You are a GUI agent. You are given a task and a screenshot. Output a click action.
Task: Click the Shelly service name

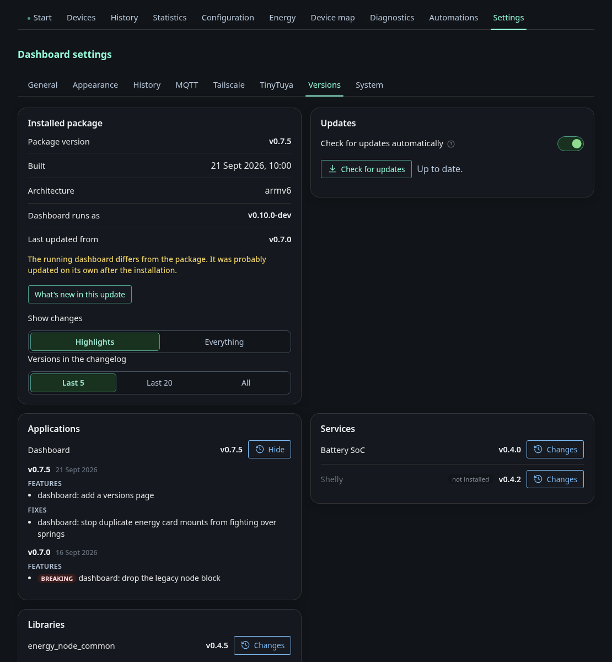point(332,479)
